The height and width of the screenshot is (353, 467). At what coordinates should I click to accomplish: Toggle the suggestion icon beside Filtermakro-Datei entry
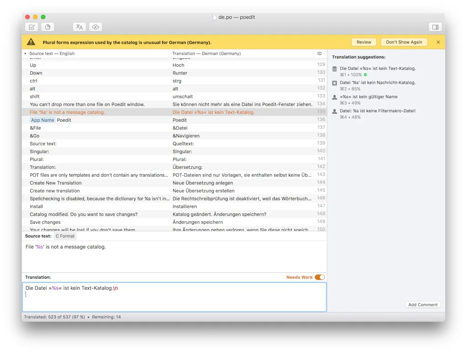click(336, 110)
